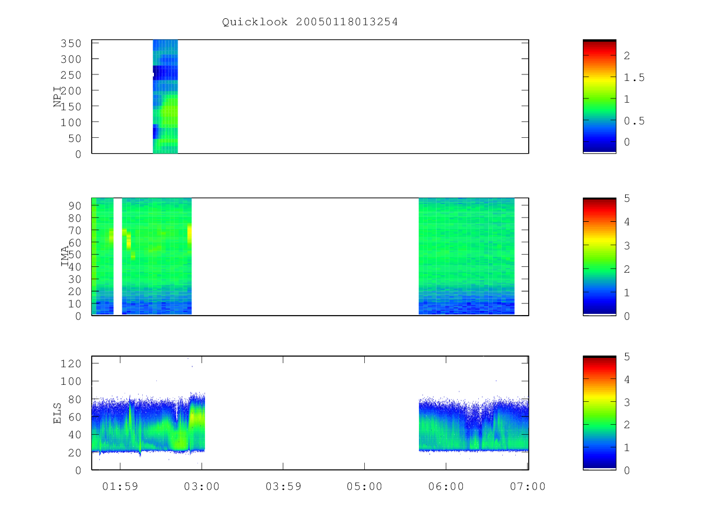Click the NPI panel color scale bar

point(599,96)
